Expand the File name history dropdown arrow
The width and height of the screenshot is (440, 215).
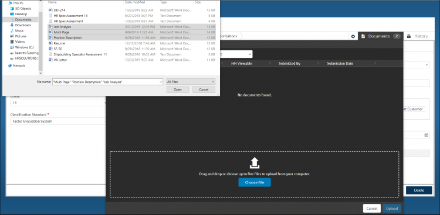pos(161,82)
